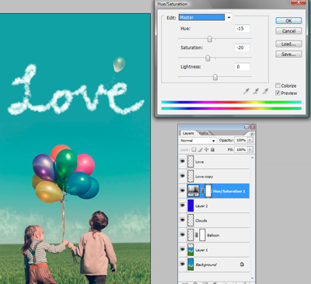Screen dimensions: 311x284
Task: Click the Background layer lock icon
Action: point(242,265)
